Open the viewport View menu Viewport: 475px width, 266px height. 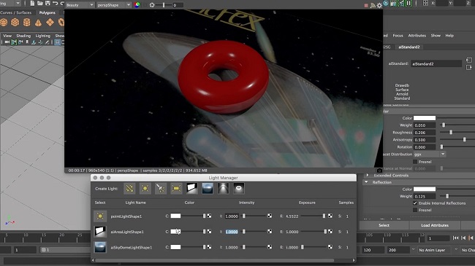[x=7, y=36]
